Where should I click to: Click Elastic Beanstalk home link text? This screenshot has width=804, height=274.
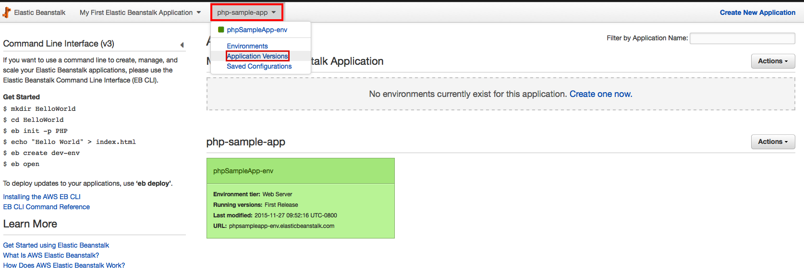[40, 12]
